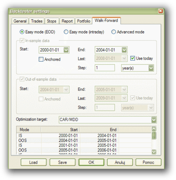Select the OOS row starting 2004-01-01
The image size is (176, 180).
[84, 140]
